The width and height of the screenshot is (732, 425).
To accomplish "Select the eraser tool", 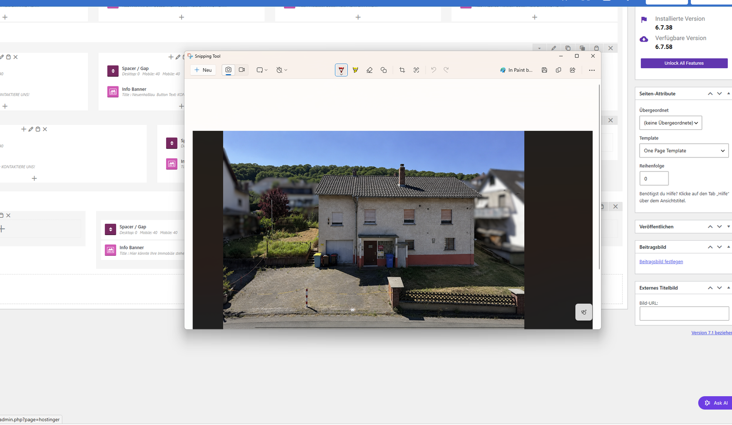I will click(x=370, y=70).
